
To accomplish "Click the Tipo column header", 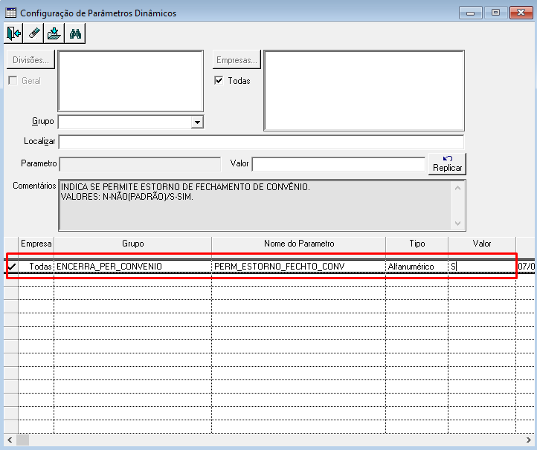I will point(417,244).
